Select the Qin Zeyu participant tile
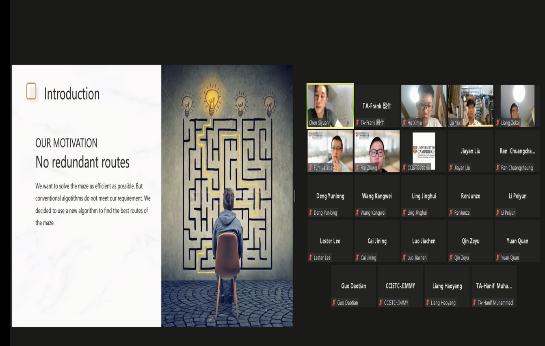This screenshot has width=545, height=346. click(x=470, y=241)
